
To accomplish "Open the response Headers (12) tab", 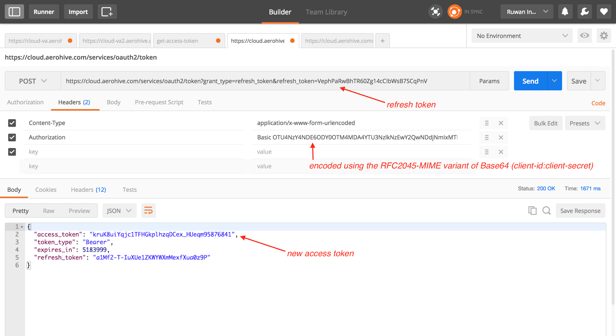I will [x=88, y=190].
